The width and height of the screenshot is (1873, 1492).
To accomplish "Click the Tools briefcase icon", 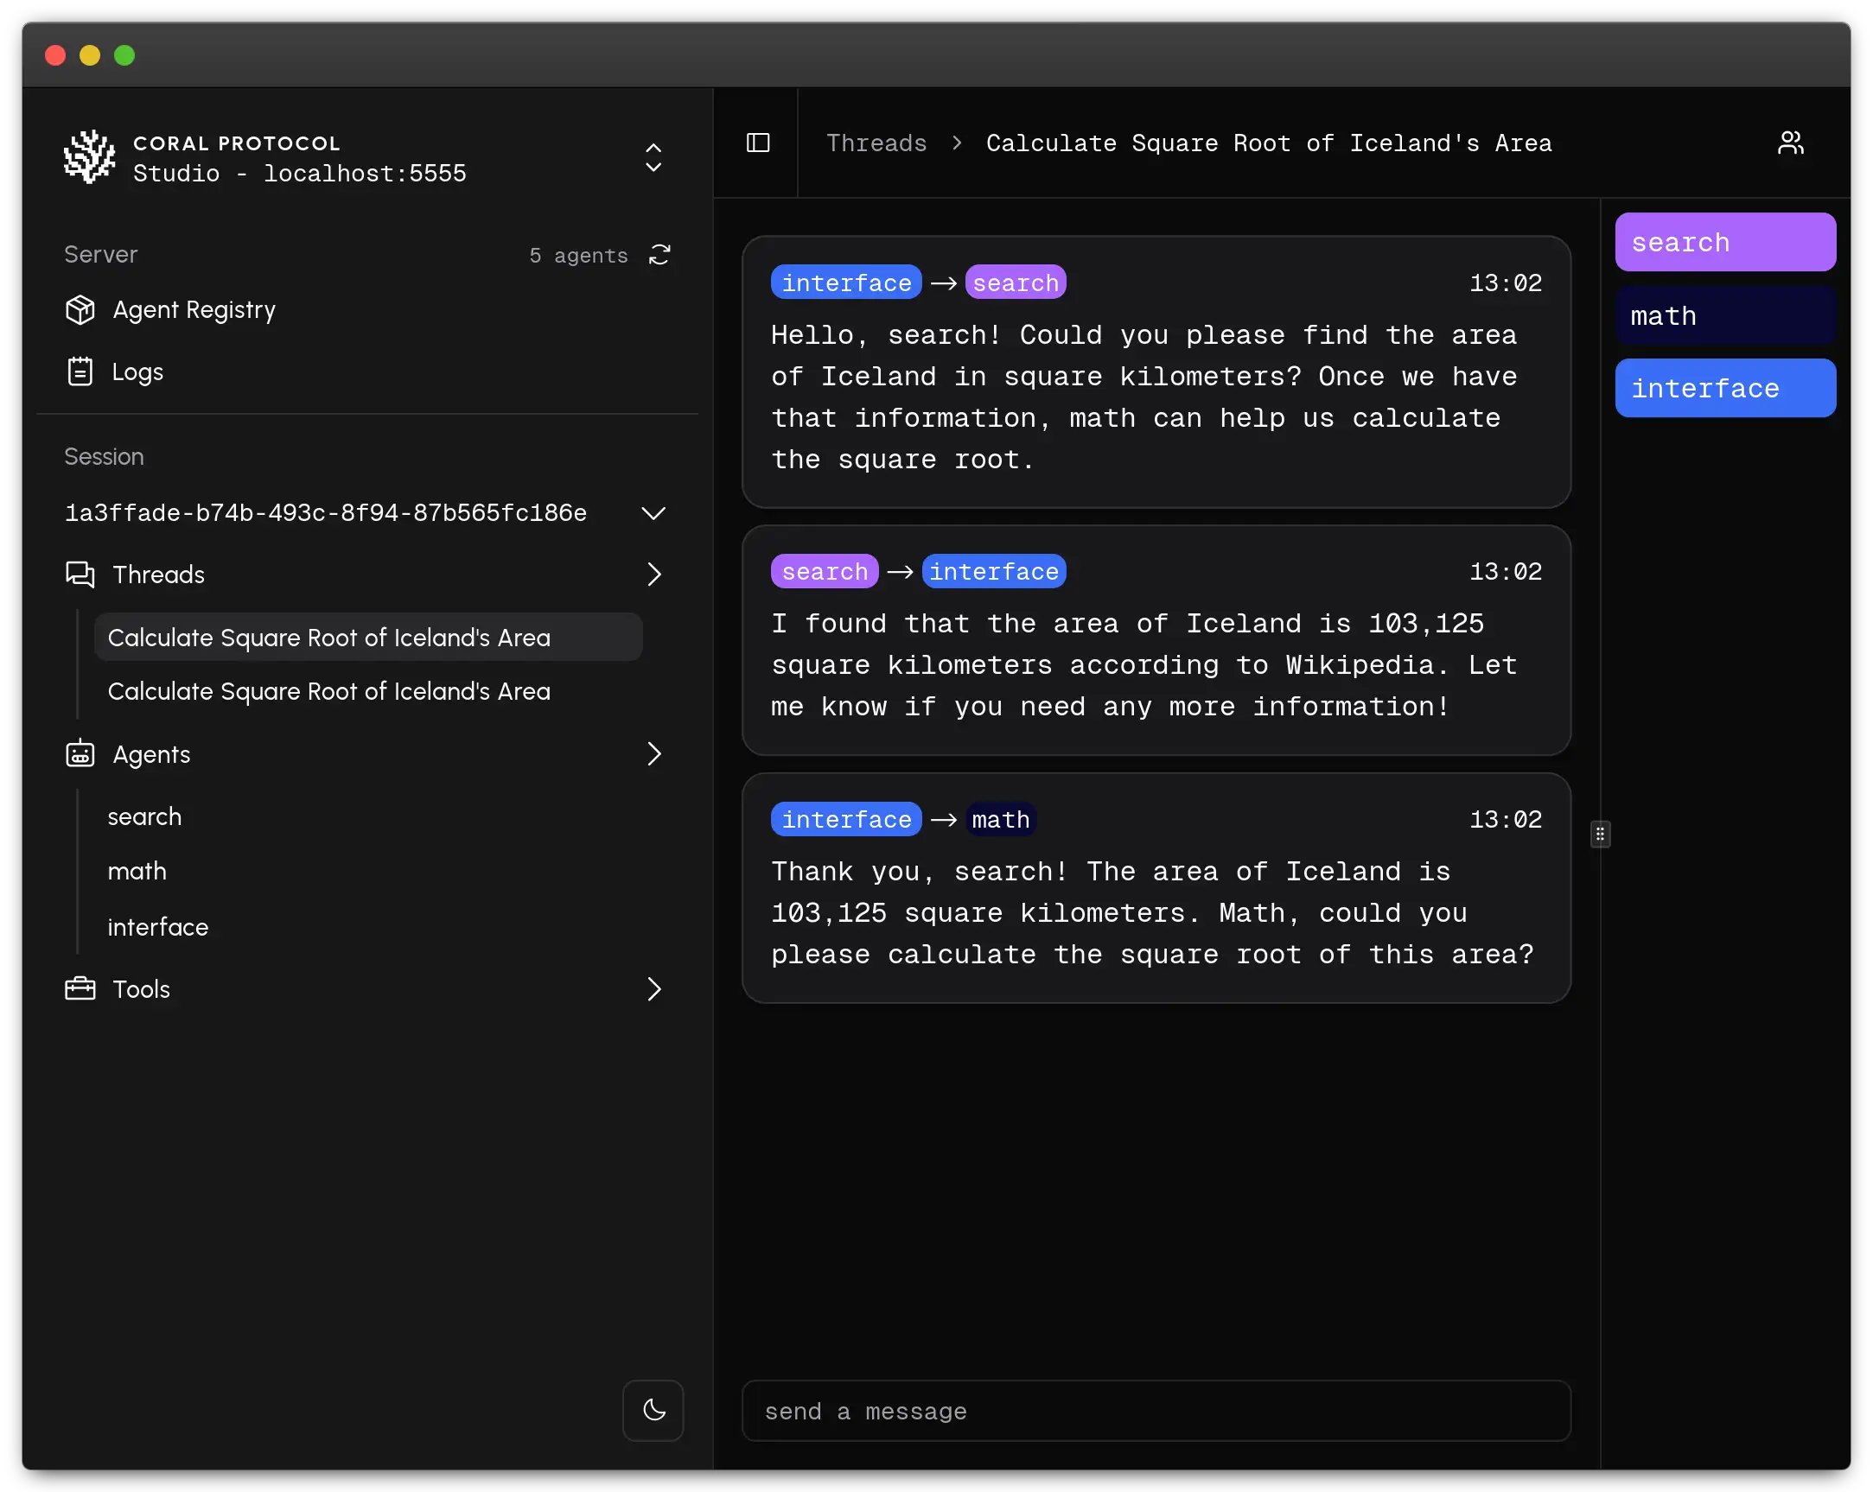I will (x=80, y=988).
